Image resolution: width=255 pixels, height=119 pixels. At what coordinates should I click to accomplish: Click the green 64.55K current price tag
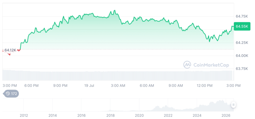tap(242, 26)
